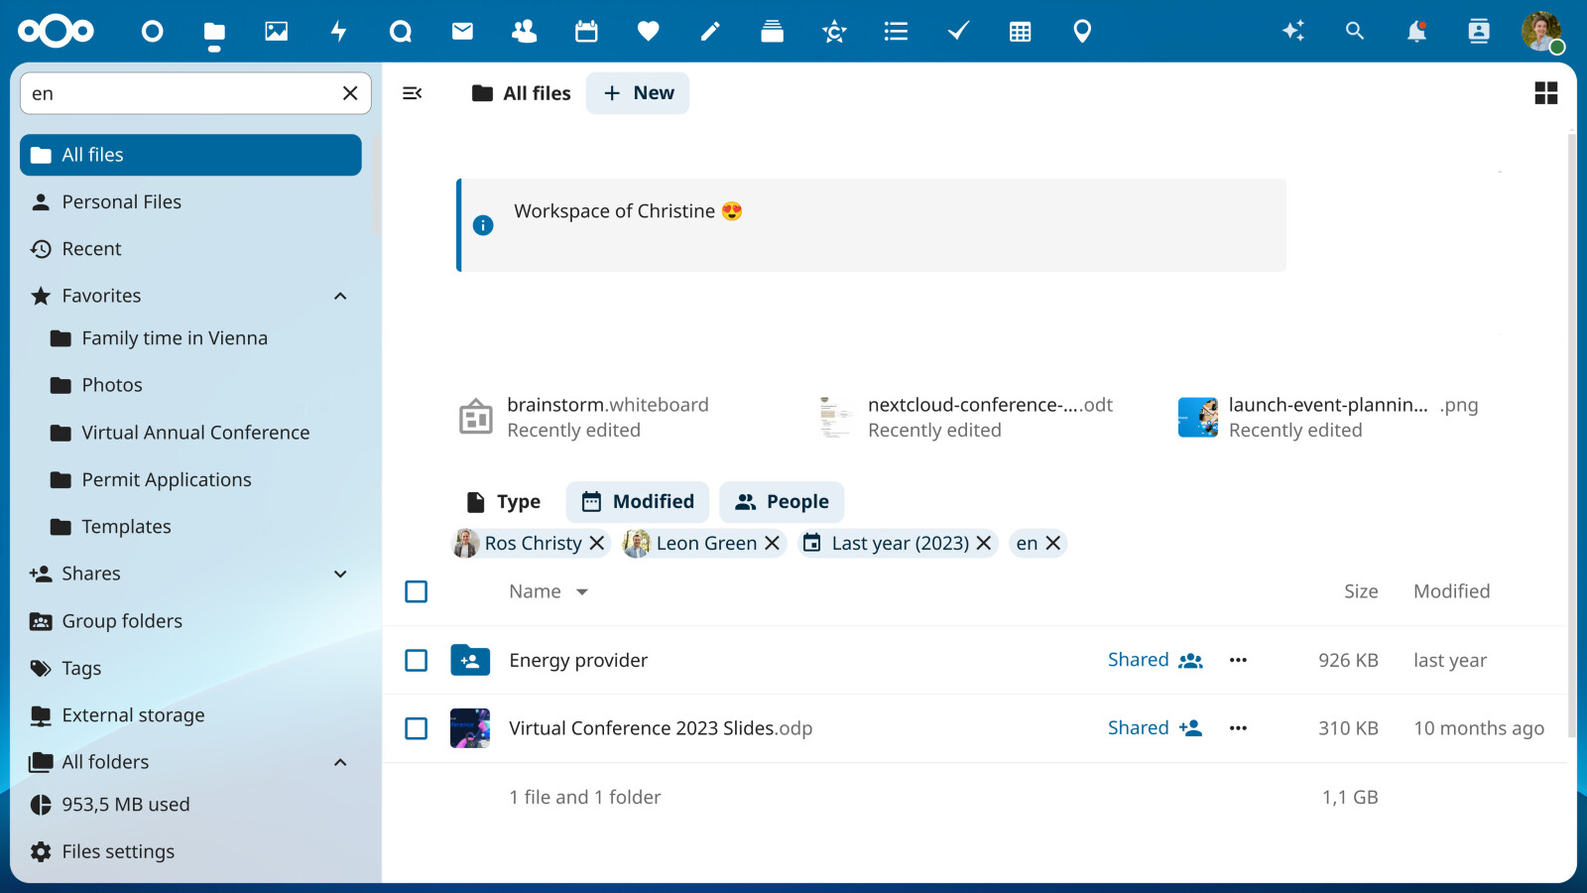This screenshot has width=1587, height=893.
Task: Open Shared status for Energy provider
Action: click(1156, 660)
